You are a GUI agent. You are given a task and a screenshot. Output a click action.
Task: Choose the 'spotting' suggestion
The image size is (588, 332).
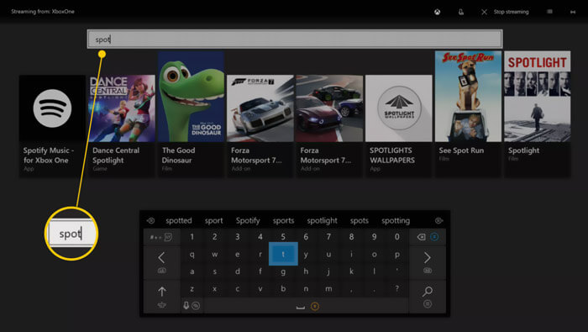click(396, 220)
